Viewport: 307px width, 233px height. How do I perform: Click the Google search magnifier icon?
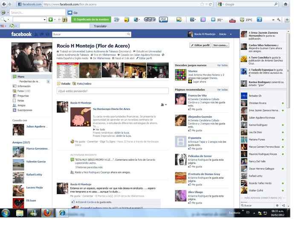point(276,4)
